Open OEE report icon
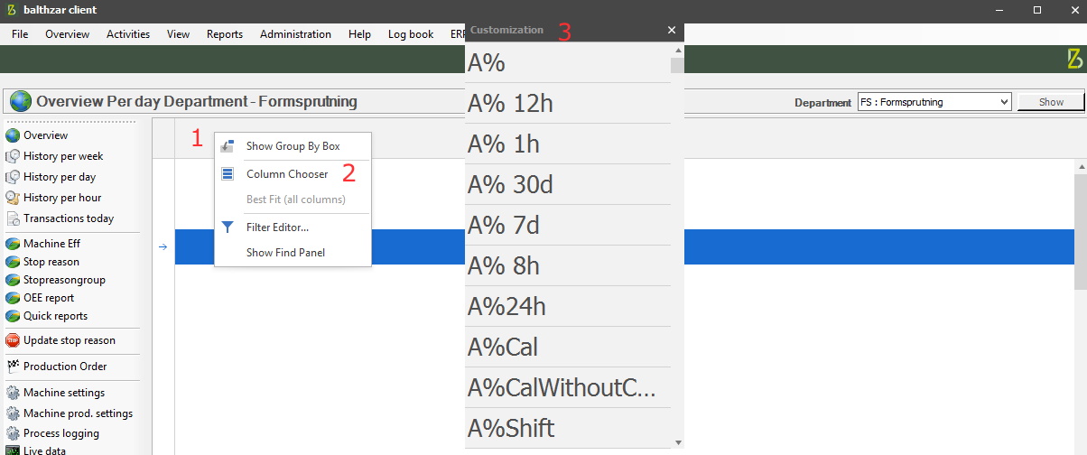Viewport: 1087px width, 455px height. [x=13, y=298]
